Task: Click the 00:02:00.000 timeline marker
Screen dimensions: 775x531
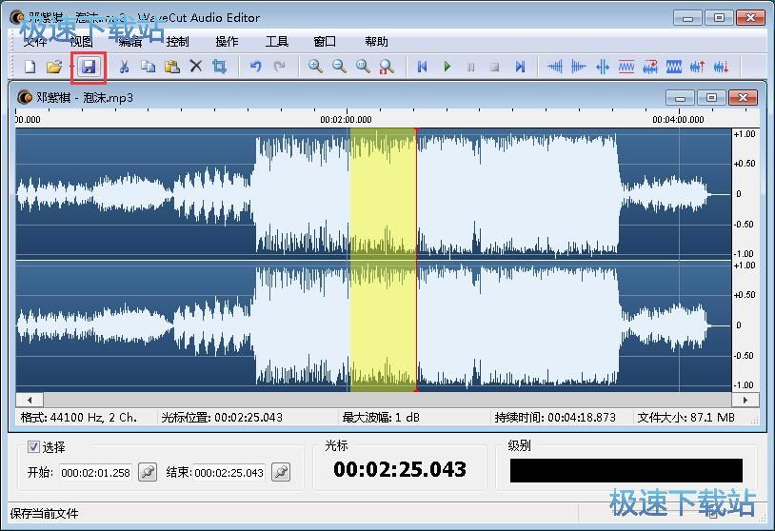Action: pos(346,120)
